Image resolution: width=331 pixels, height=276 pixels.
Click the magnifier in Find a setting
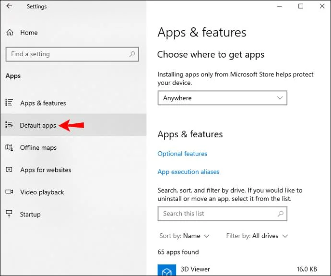132,54
